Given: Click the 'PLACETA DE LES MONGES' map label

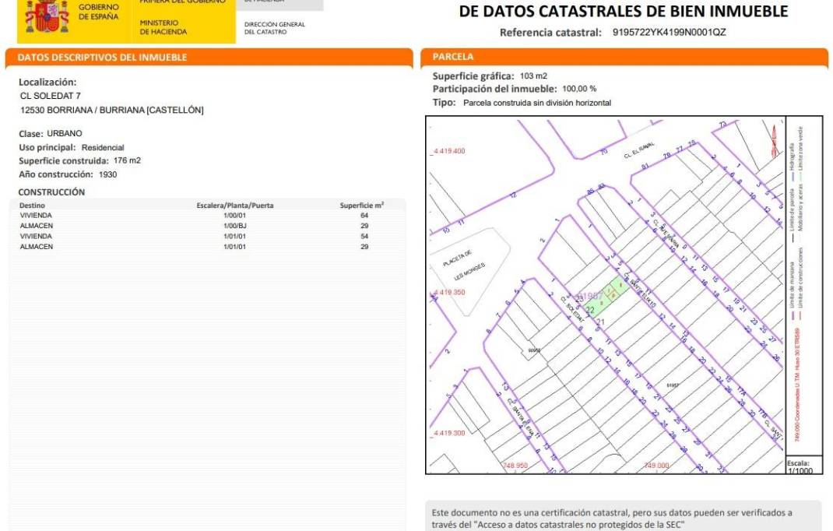Looking at the screenshot, I should 464,265.
